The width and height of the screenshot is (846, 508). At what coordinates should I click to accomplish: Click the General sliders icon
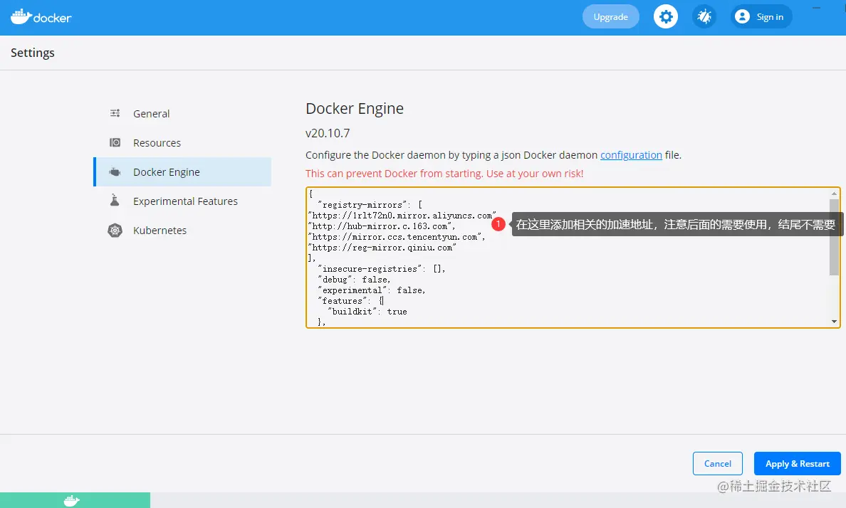pyautogui.click(x=115, y=113)
